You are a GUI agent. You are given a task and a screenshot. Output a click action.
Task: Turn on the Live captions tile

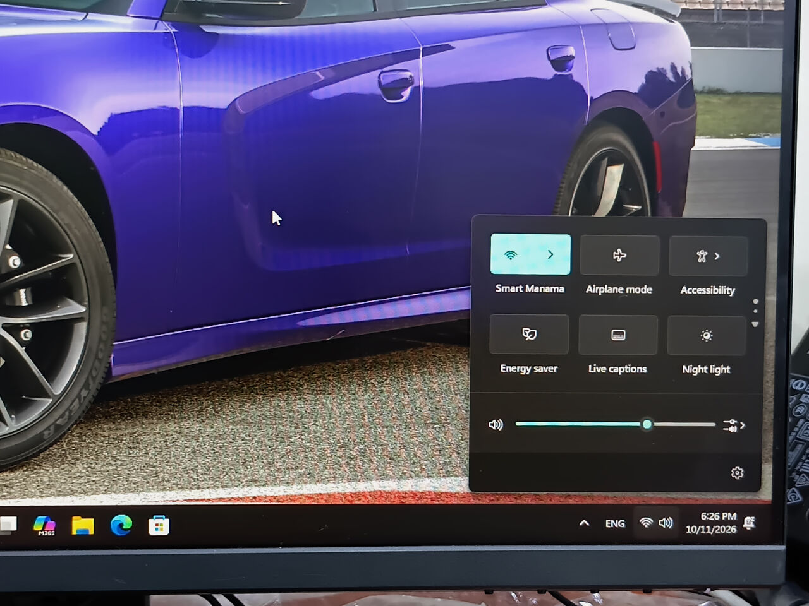[x=618, y=335]
